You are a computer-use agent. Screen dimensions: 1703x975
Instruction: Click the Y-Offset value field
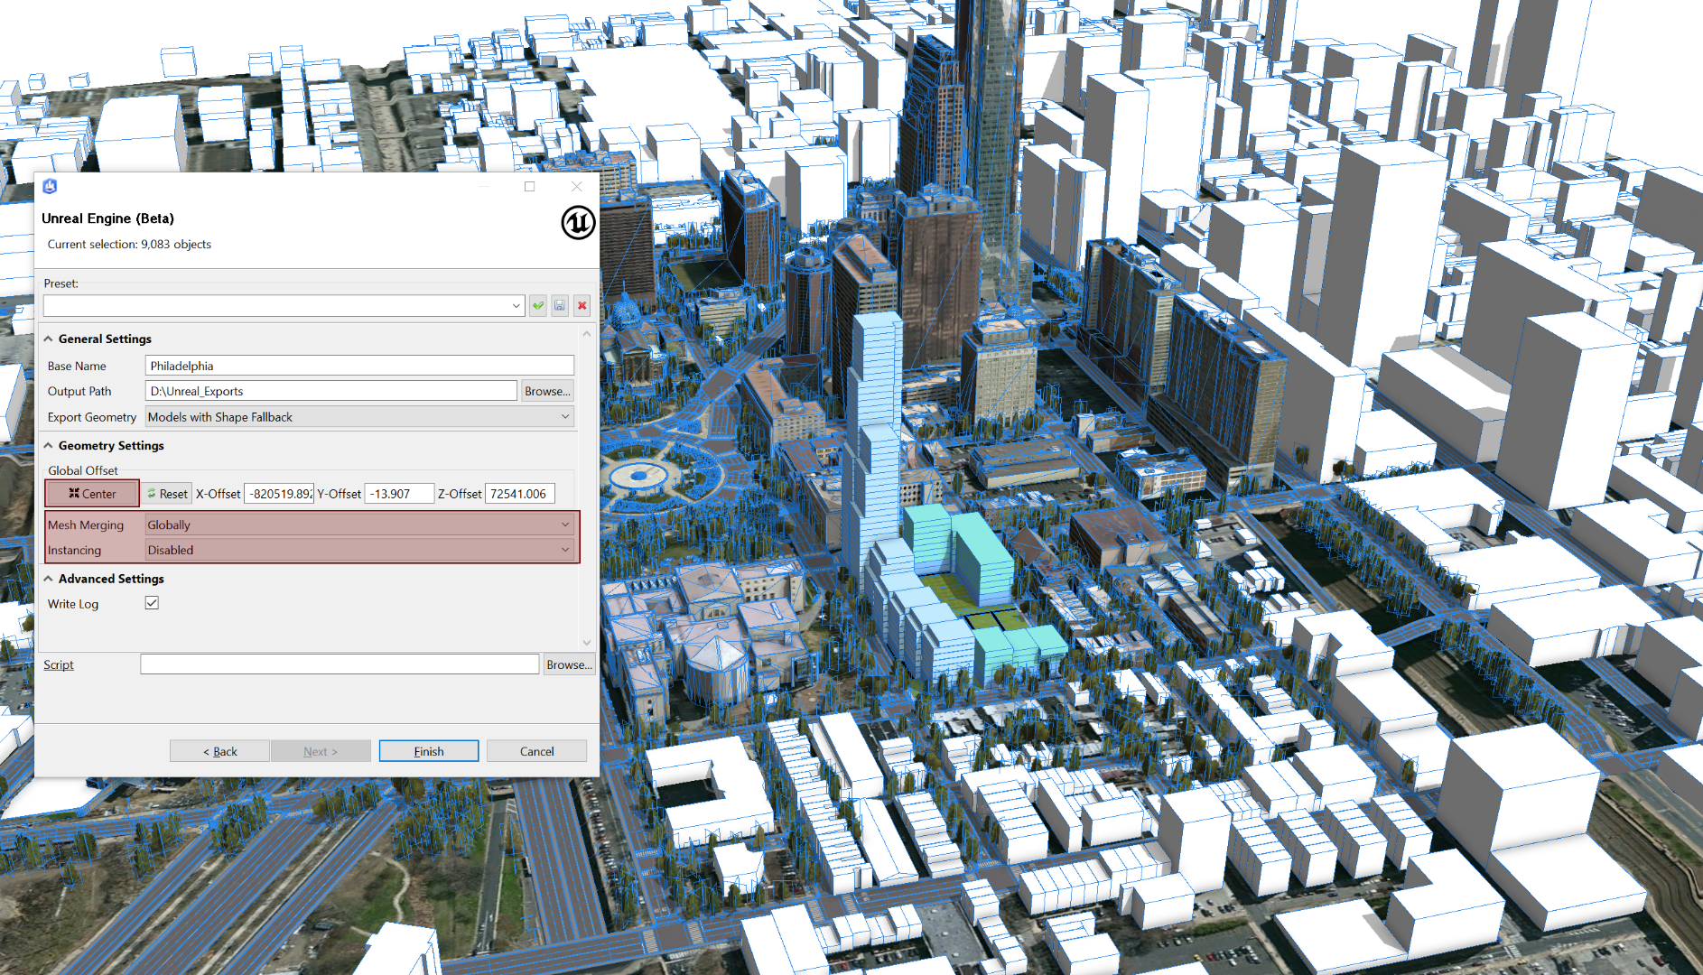point(399,494)
